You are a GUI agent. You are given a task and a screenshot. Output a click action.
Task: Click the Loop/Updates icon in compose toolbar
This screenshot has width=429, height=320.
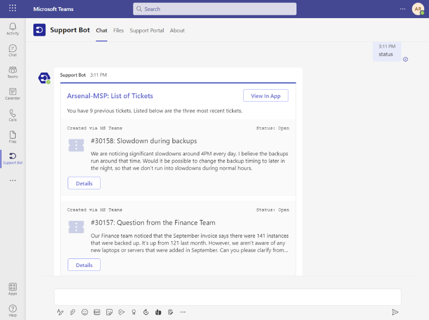click(x=146, y=312)
